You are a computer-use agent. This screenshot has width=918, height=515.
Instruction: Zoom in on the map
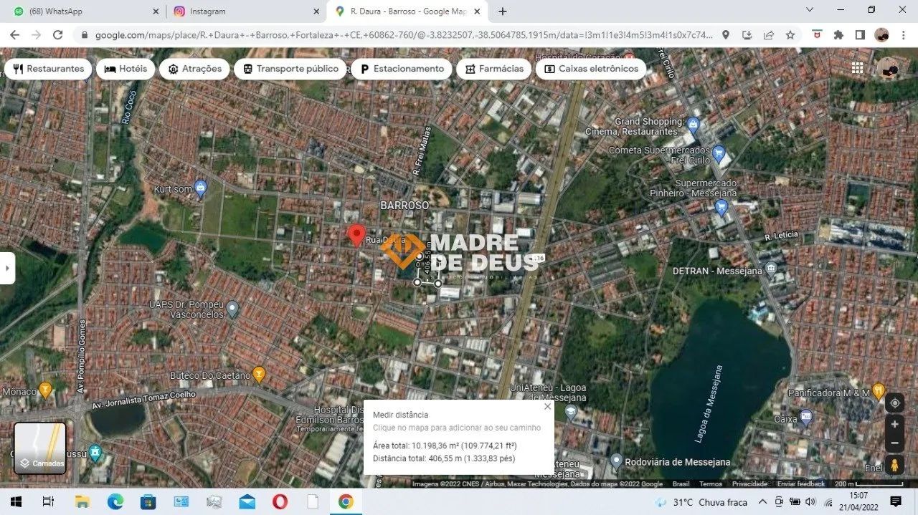click(x=895, y=424)
